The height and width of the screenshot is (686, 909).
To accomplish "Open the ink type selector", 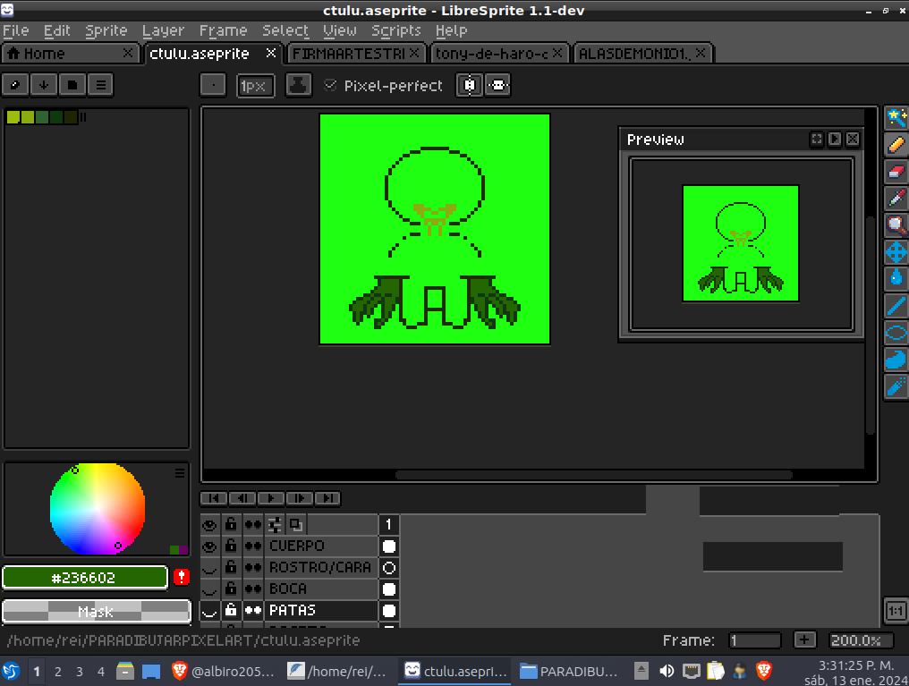I will [x=299, y=85].
